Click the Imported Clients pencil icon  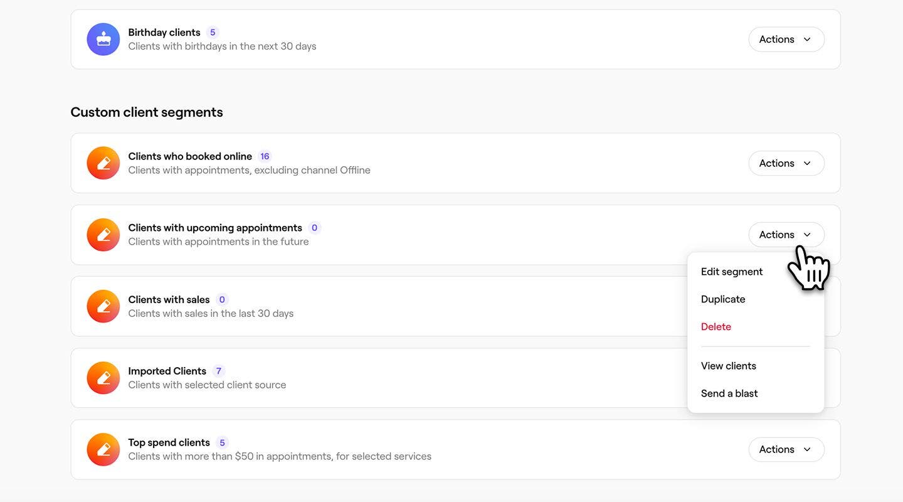pyautogui.click(x=103, y=378)
